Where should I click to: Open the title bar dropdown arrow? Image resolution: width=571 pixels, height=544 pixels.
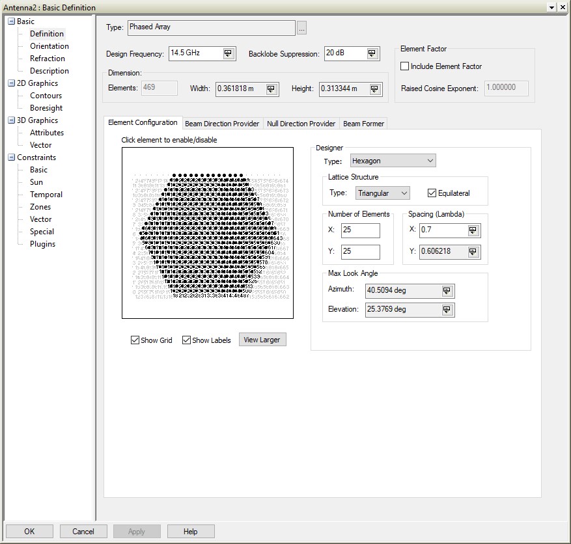pyautogui.click(x=551, y=7)
